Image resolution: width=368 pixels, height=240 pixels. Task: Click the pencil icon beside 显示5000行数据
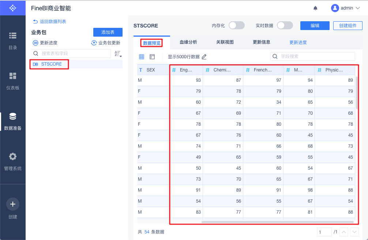pyautogui.click(x=204, y=57)
